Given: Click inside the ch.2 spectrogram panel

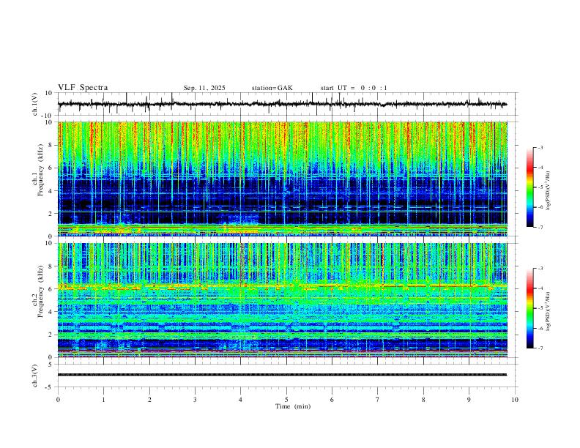Looking at the screenshot, I should (x=282, y=300).
